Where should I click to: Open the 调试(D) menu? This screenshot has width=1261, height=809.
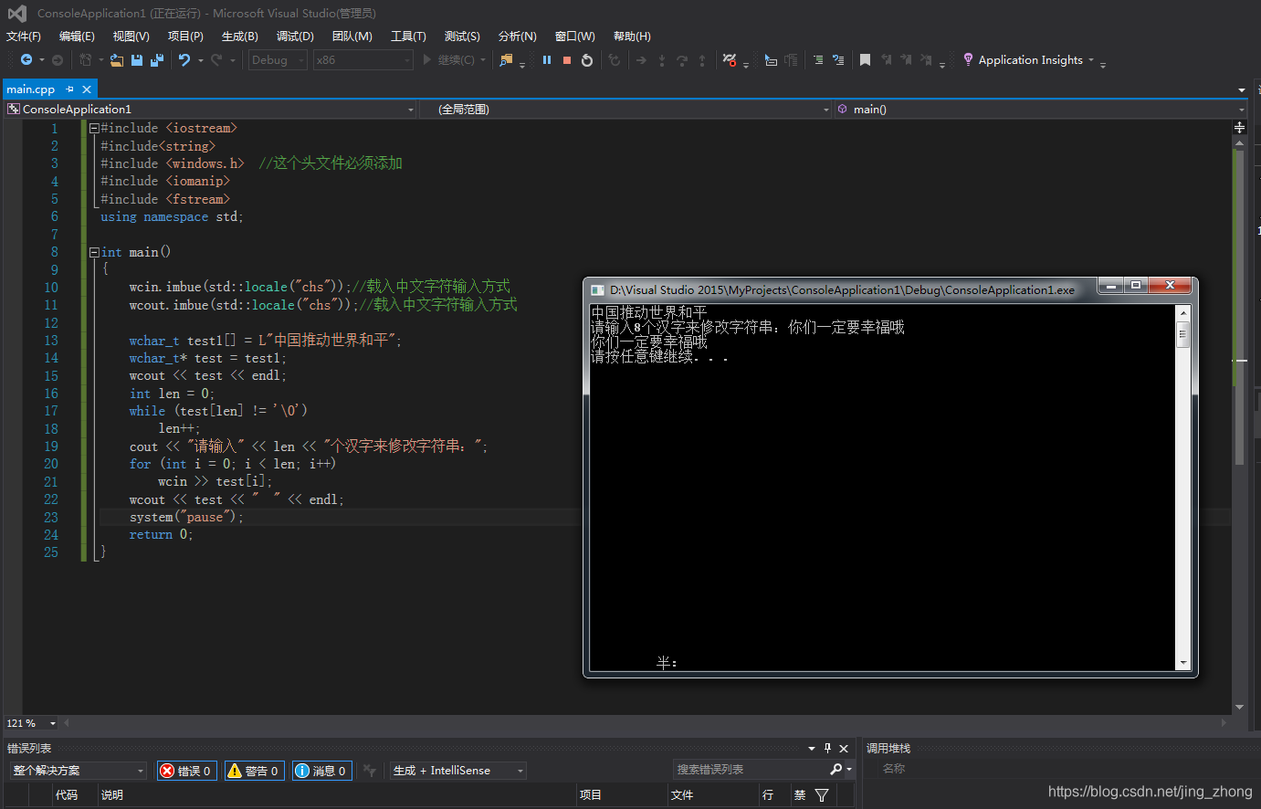[x=294, y=36]
